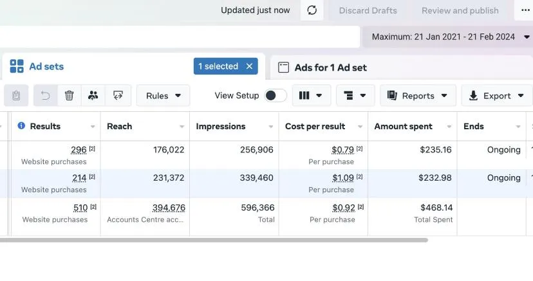Click the greyed-out clipboard paste icon

point(16,96)
